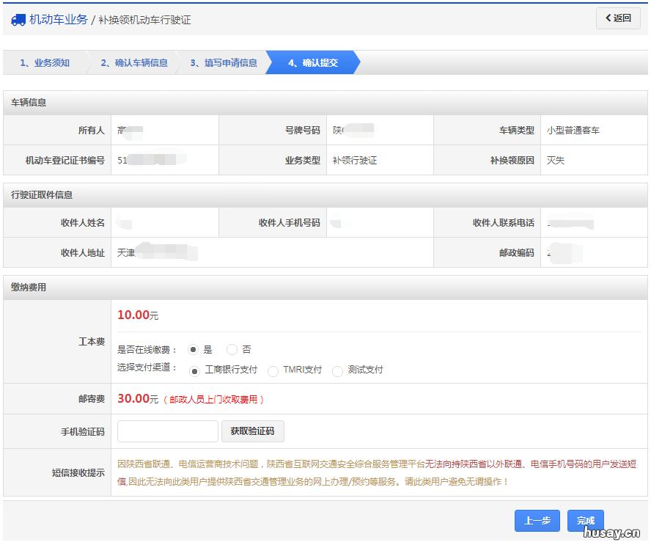Viewport: 651px width, 545px height.
Task: Choose 工商银行支付 payment channel
Action: click(x=194, y=371)
